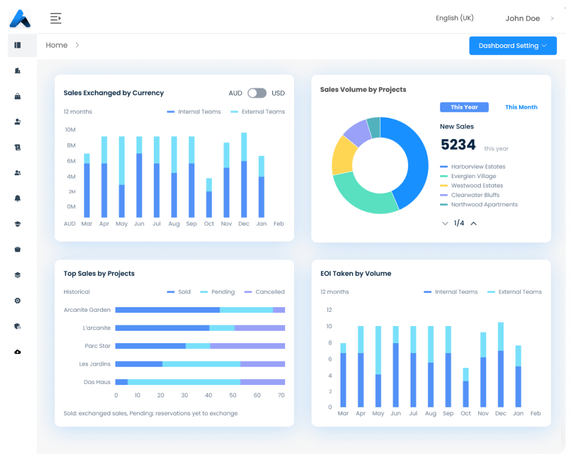Go to next page of projects legend

(474, 223)
